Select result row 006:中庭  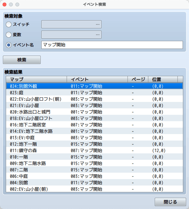94,176
